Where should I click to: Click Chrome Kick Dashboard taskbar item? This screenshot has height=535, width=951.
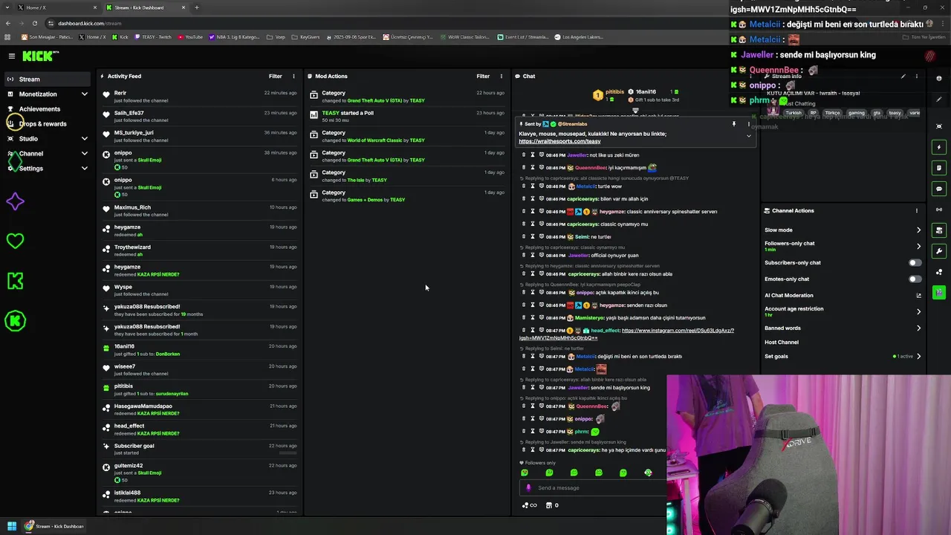point(56,526)
